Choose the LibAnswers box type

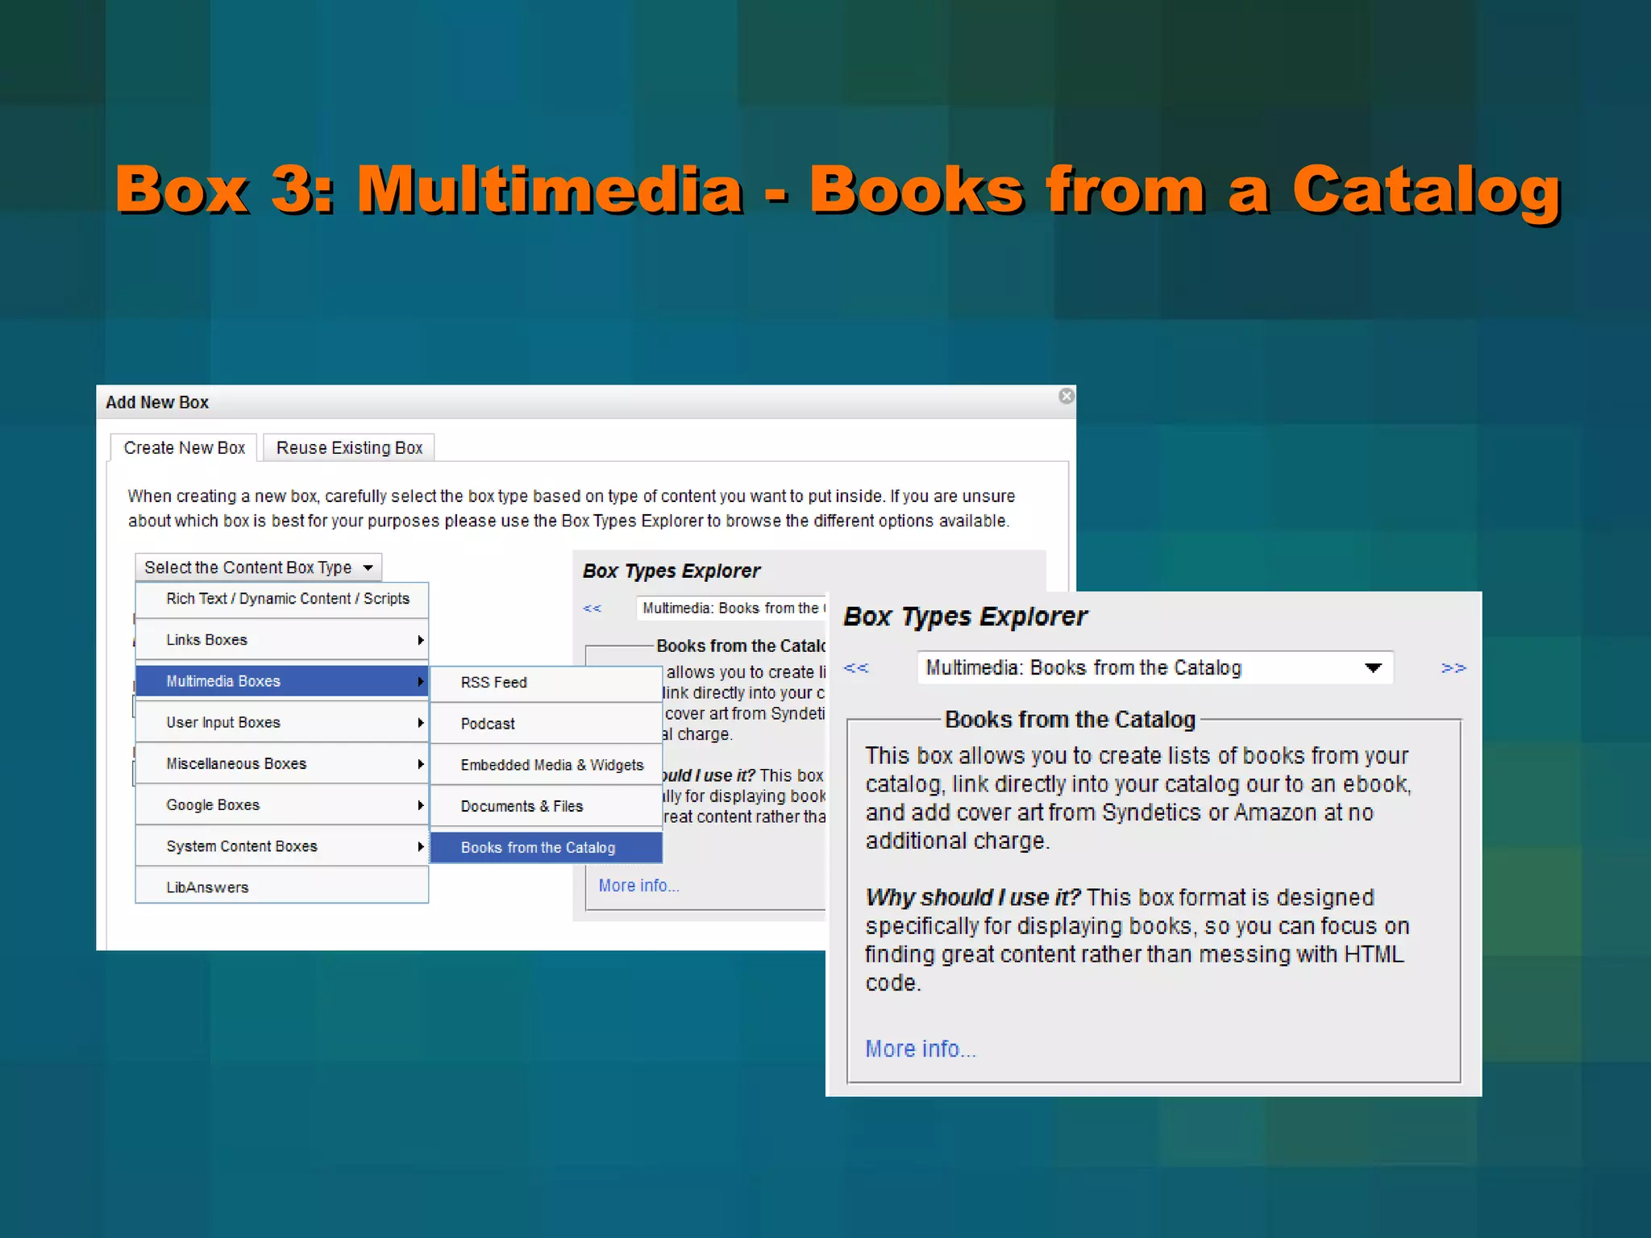tap(282, 887)
